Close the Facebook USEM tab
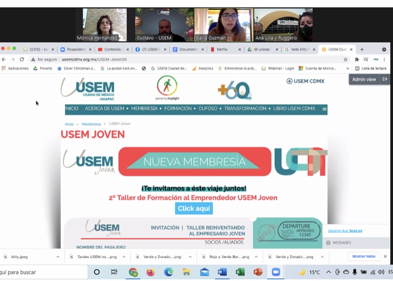Image resolution: width=393 pixels, height=281 pixels. (165, 50)
